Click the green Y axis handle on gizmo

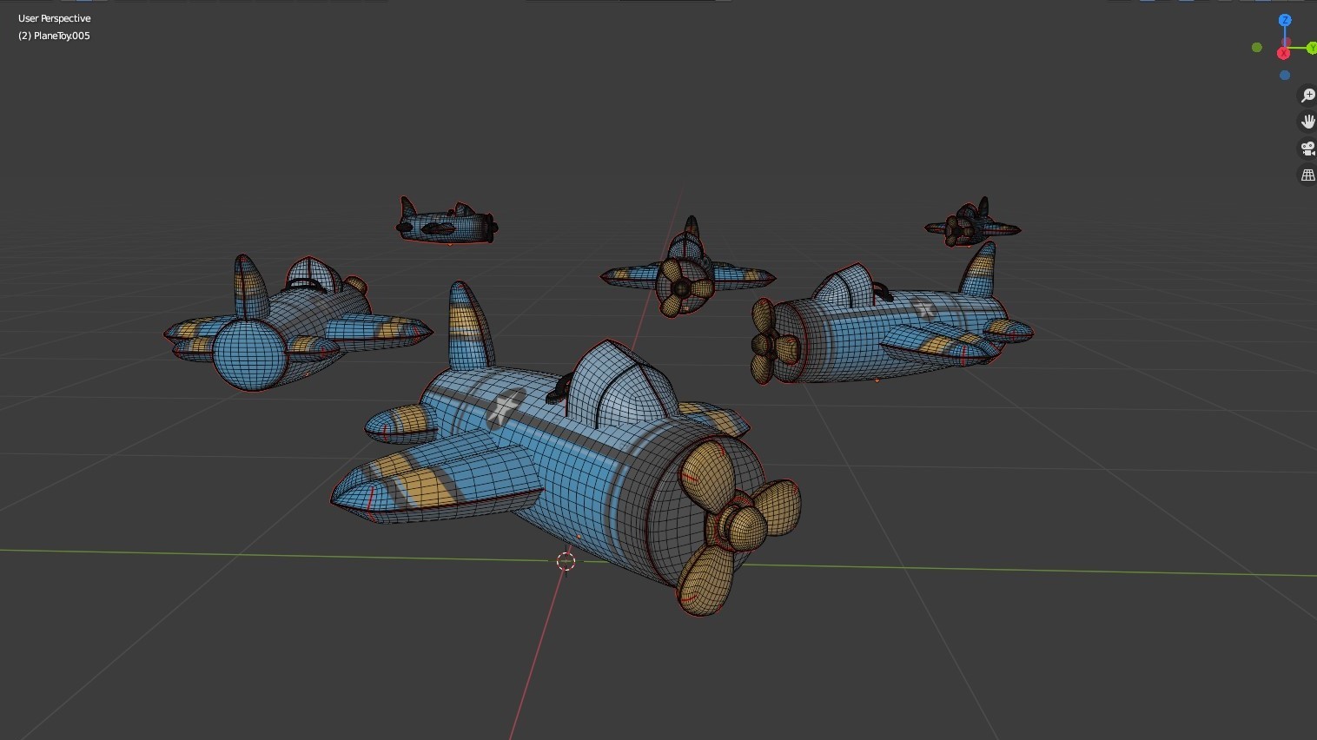point(1312,50)
